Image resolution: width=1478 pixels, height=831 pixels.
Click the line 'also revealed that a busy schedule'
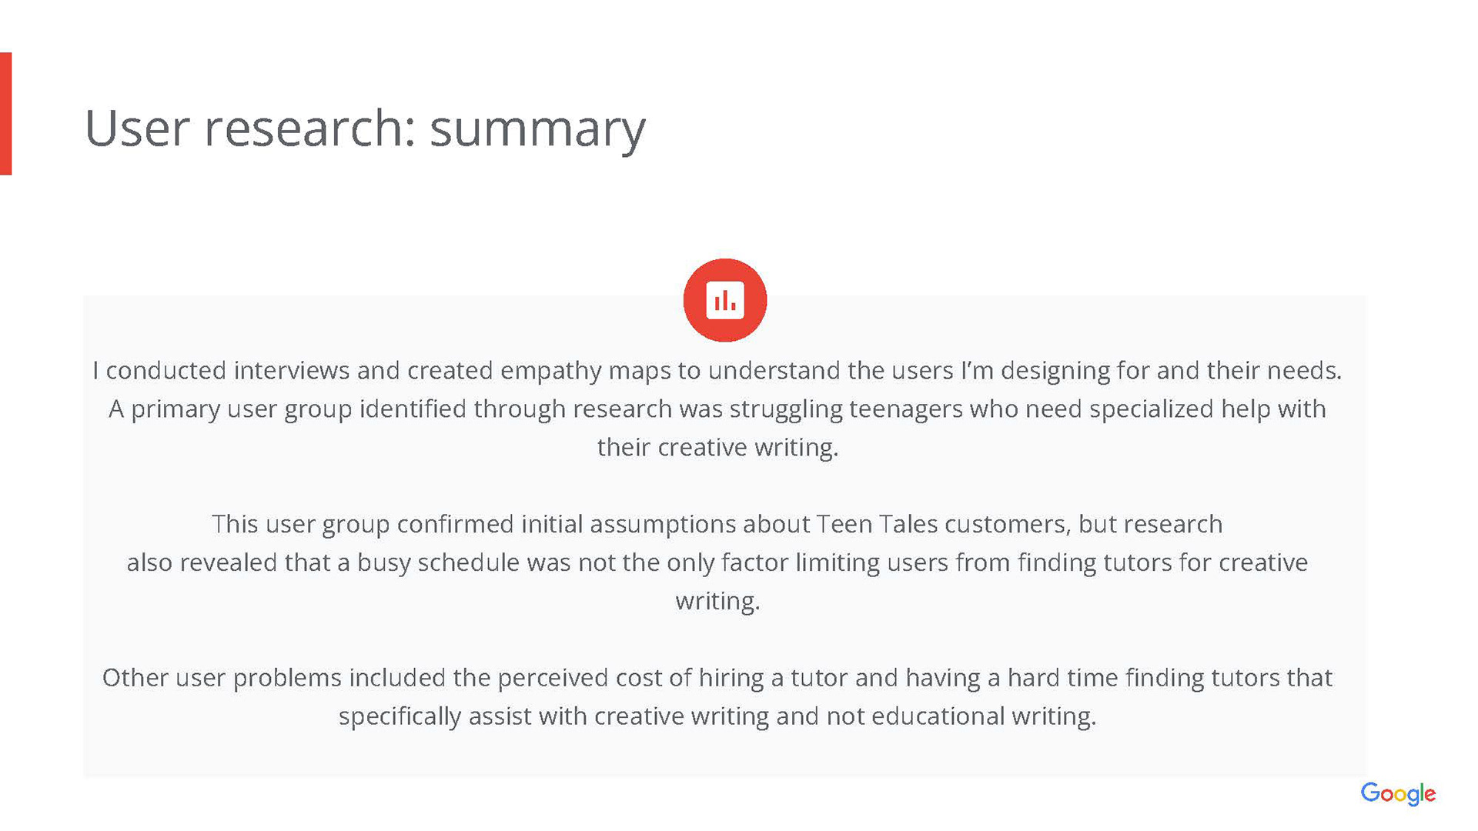coord(717,563)
